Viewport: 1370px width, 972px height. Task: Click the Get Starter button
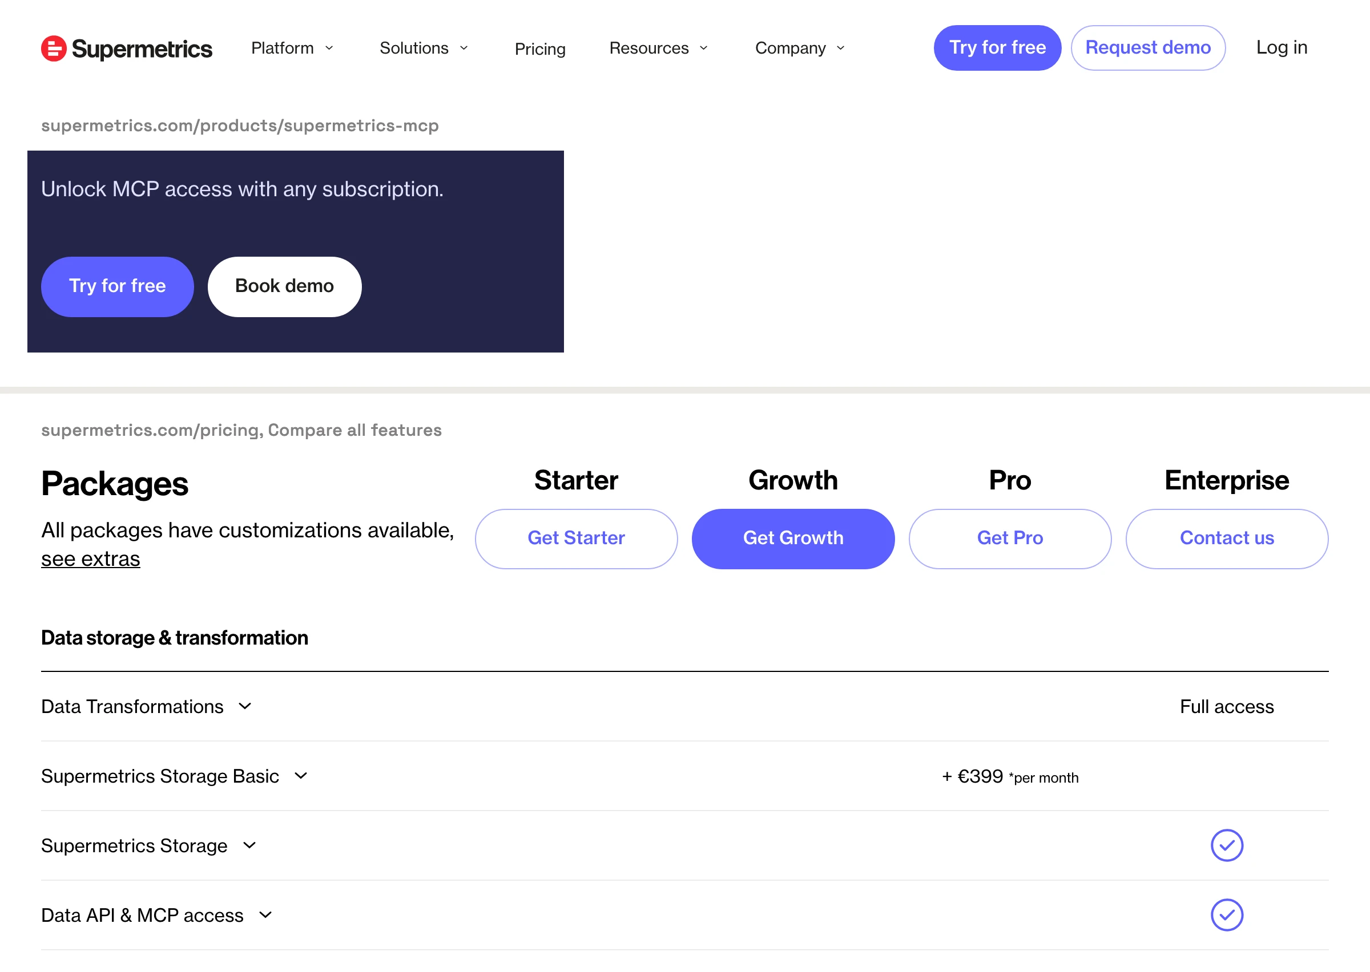[576, 538]
